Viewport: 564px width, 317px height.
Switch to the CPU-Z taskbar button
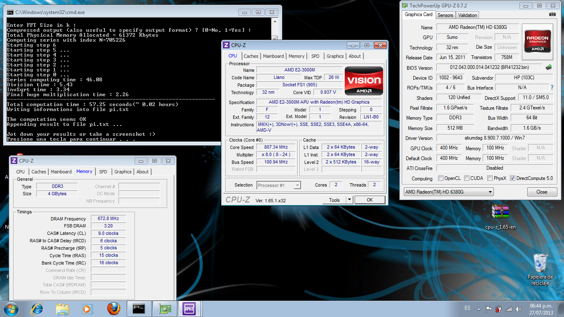(x=189, y=309)
